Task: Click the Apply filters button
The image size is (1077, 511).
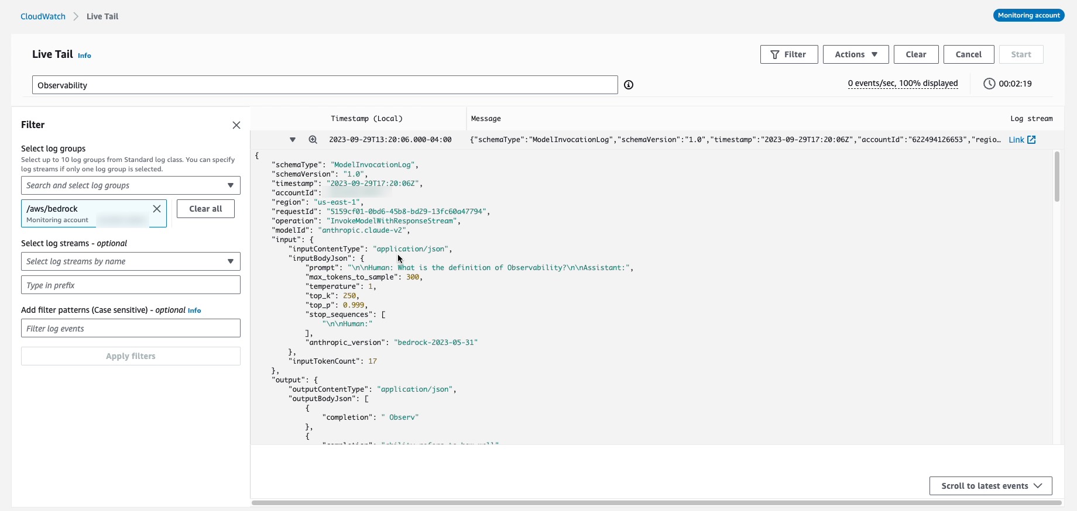Action: (x=131, y=356)
